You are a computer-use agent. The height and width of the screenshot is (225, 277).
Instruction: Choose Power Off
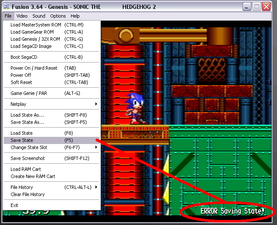pyautogui.click(x=52, y=75)
